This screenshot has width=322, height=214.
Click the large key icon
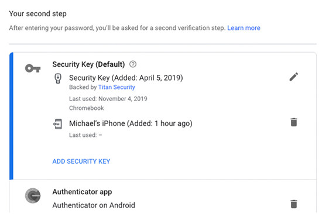click(x=33, y=68)
